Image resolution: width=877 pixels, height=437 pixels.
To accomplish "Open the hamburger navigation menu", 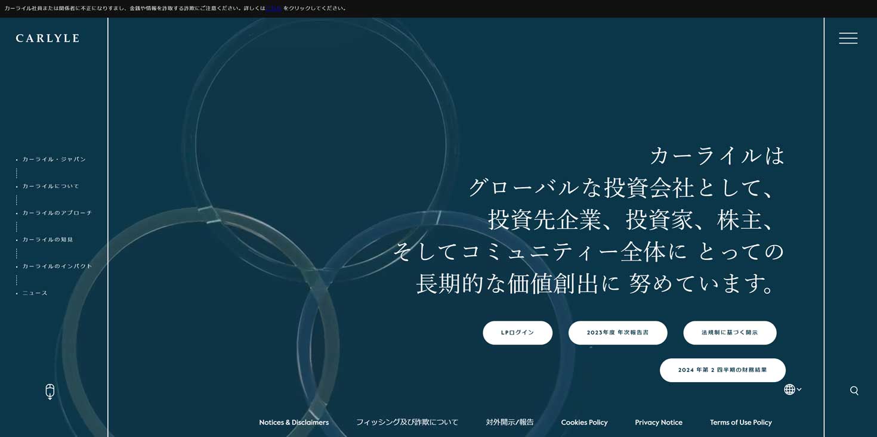I will (x=848, y=38).
